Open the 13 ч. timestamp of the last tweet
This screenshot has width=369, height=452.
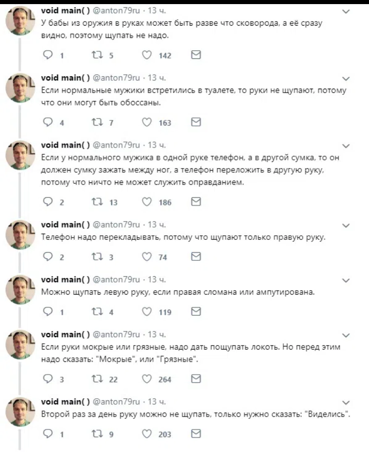click(x=157, y=402)
